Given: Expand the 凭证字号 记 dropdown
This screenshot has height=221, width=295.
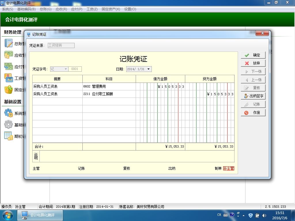Looking at the screenshot, I should point(66,69).
